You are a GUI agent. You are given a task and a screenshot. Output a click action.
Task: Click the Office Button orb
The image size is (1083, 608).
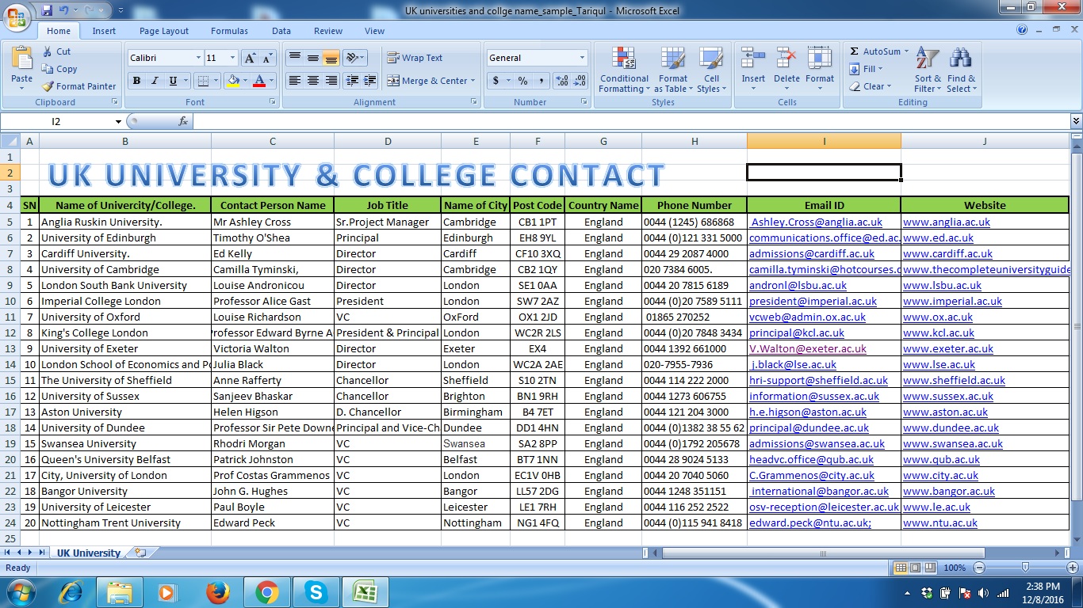click(17, 17)
